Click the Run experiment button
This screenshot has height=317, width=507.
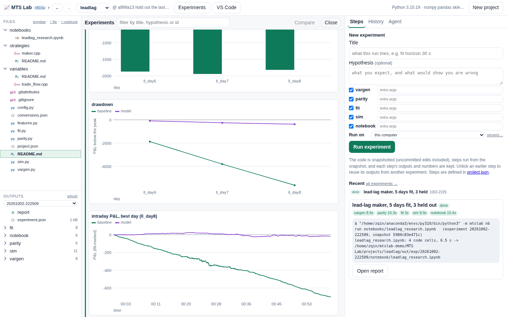coord(372,147)
